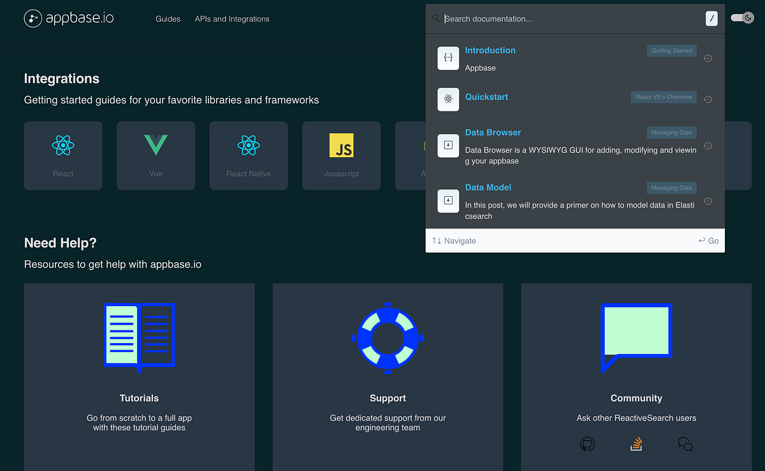Click the code braces icon beside Introduction
765x471 pixels.
448,58
